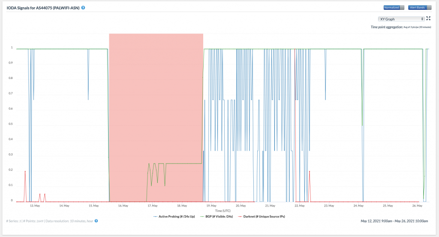This screenshot has height=237, width=439.
Task: Click the red alert band region on the graph
Action: pyautogui.click(x=156, y=107)
